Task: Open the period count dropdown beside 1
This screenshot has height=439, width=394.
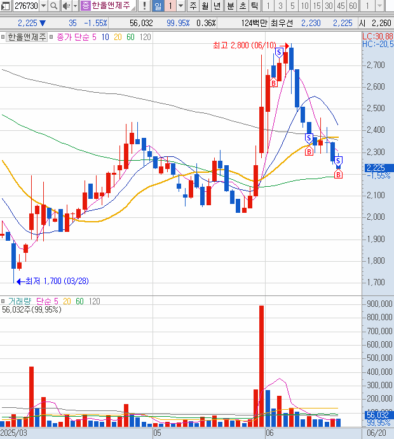Action: coord(180,6)
